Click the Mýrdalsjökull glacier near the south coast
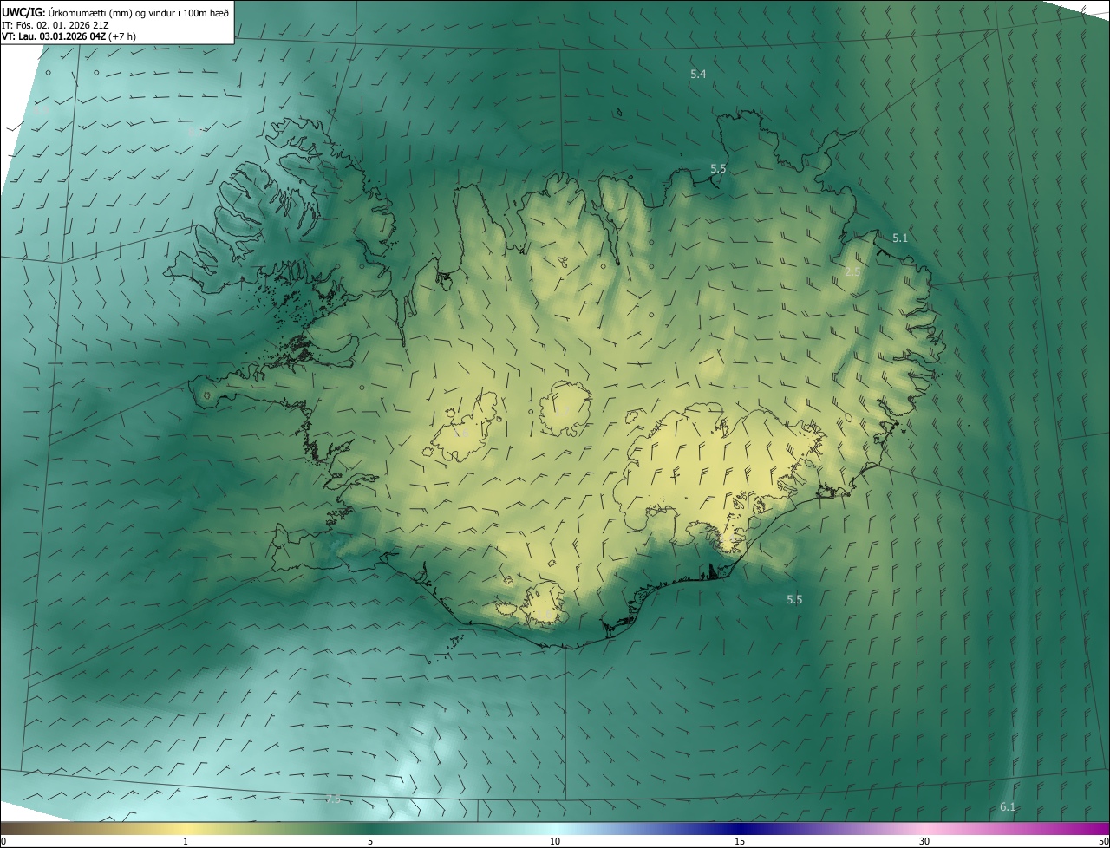The height and width of the screenshot is (848, 1110). (545, 603)
